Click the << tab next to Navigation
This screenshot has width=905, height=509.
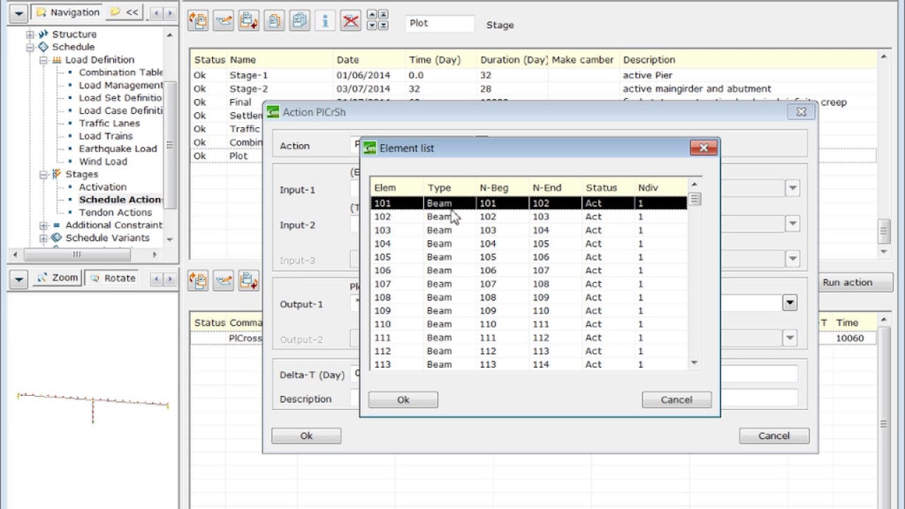(125, 12)
